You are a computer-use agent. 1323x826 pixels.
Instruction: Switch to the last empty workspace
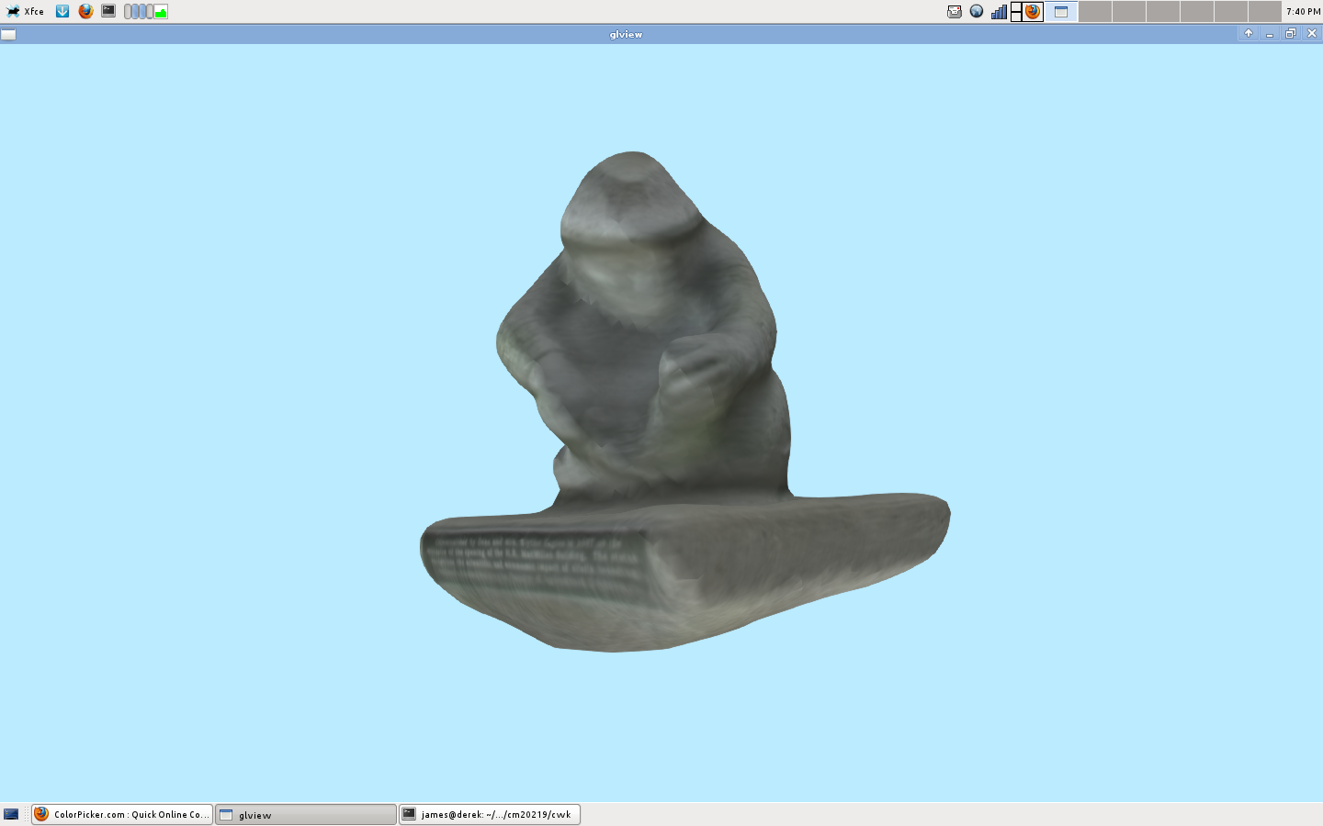pyautogui.click(x=1265, y=11)
